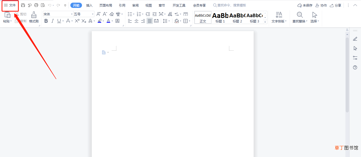This screenshot has width=361, height=157.
Task: Decrease font size with the A- icon
Action: [x=105, y=14]
